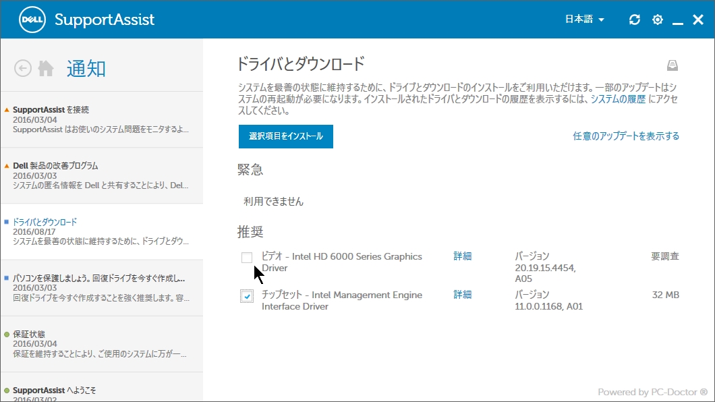The width and height of the screenshot is (715, 402).
Task: Click the 通知 panel title
Action: pyautogui.click(x=86, y=69)
